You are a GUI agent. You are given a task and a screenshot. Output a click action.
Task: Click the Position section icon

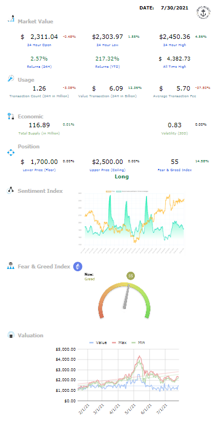tap(10, 153)
